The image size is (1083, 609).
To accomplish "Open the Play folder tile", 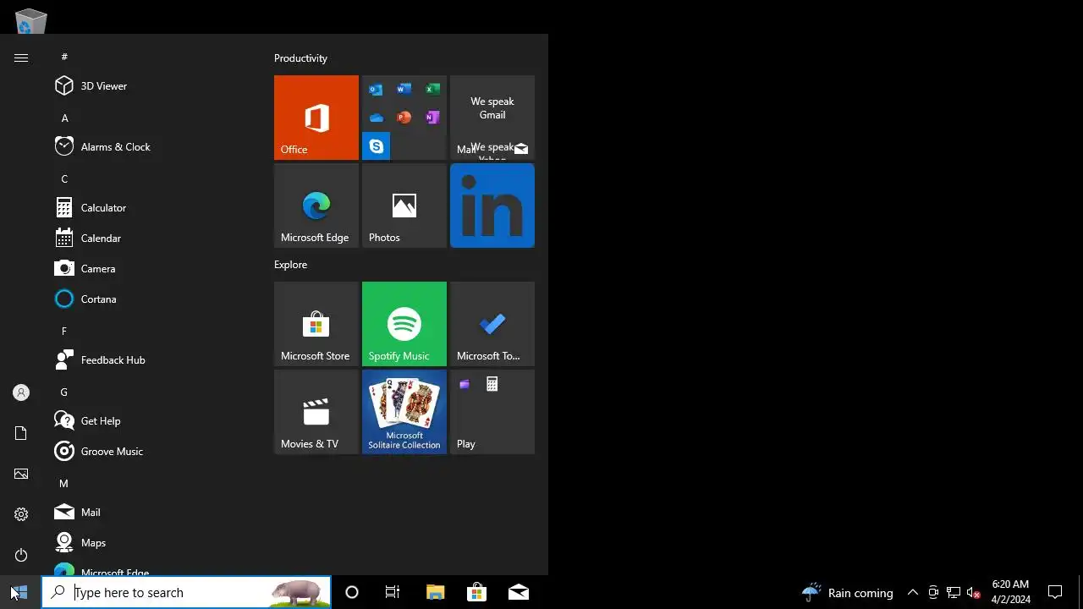I will click(492, 412).
